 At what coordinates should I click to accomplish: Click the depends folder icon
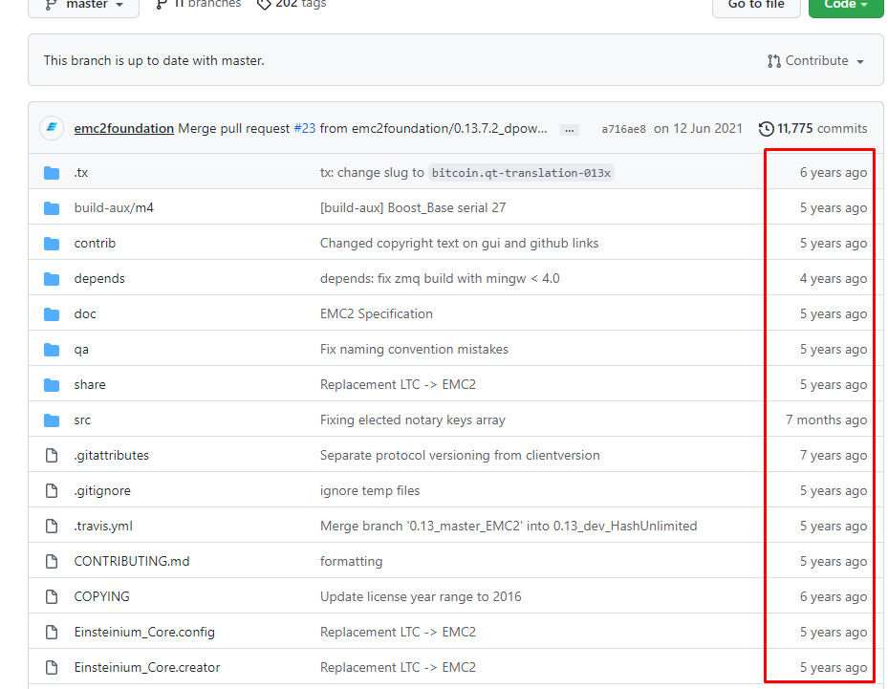pos(52,279)
